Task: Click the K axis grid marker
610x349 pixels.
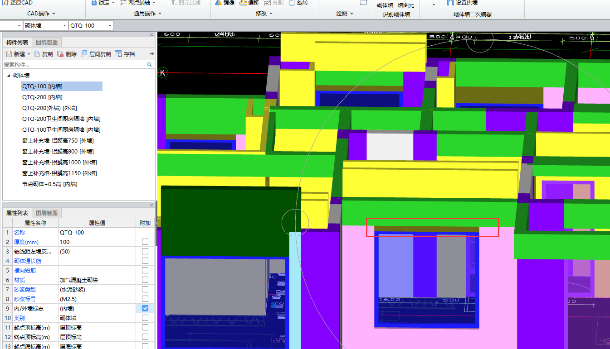Action: point(163,73)
